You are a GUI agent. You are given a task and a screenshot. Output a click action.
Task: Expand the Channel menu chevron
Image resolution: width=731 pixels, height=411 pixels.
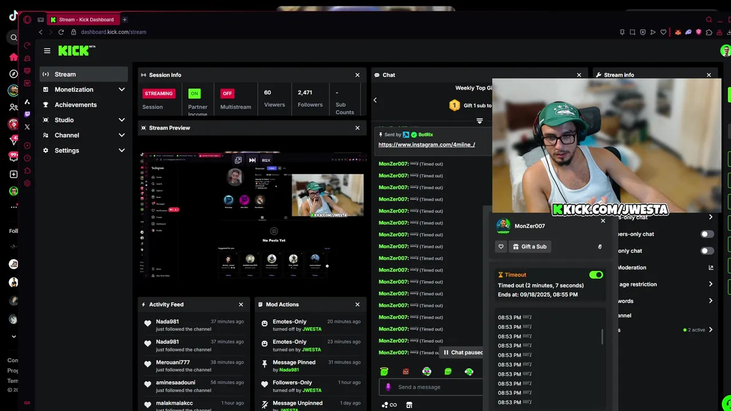tap(122, 135)
